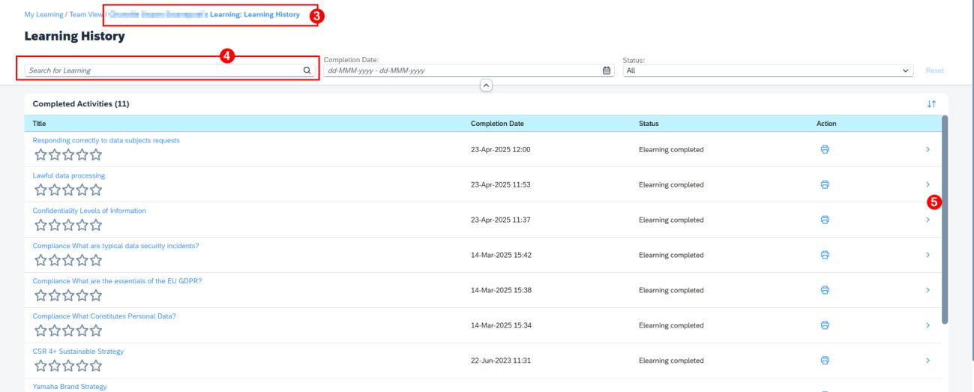
Task: Print certificate for essentials of the EU GDPR course
Action: click(x=825, y=290)
